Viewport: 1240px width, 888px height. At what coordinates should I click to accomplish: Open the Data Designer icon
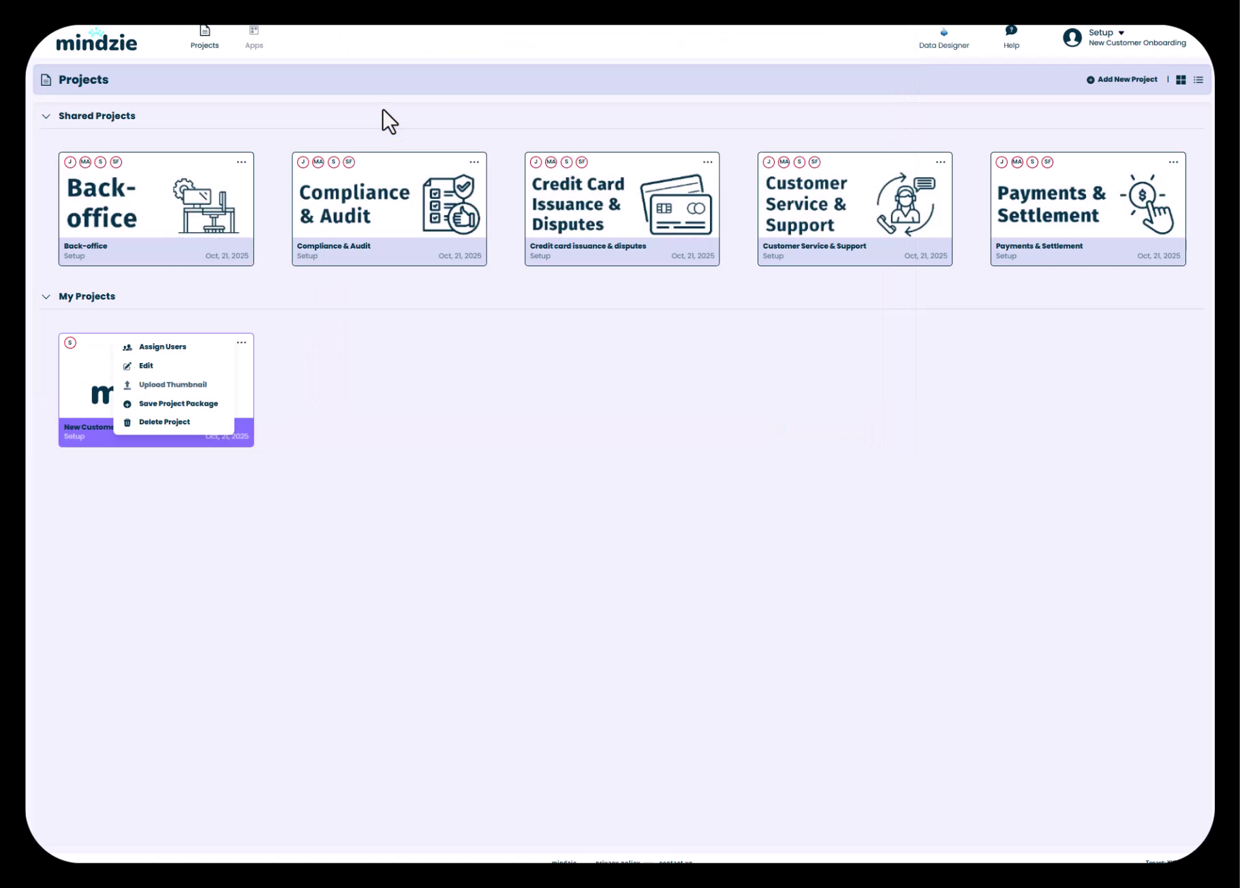(x=944, y=33)
